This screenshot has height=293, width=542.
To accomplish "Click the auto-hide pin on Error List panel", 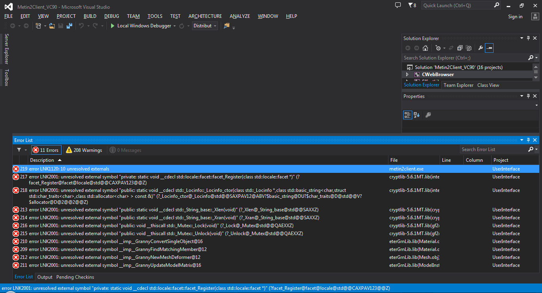I will click(529, 140).
